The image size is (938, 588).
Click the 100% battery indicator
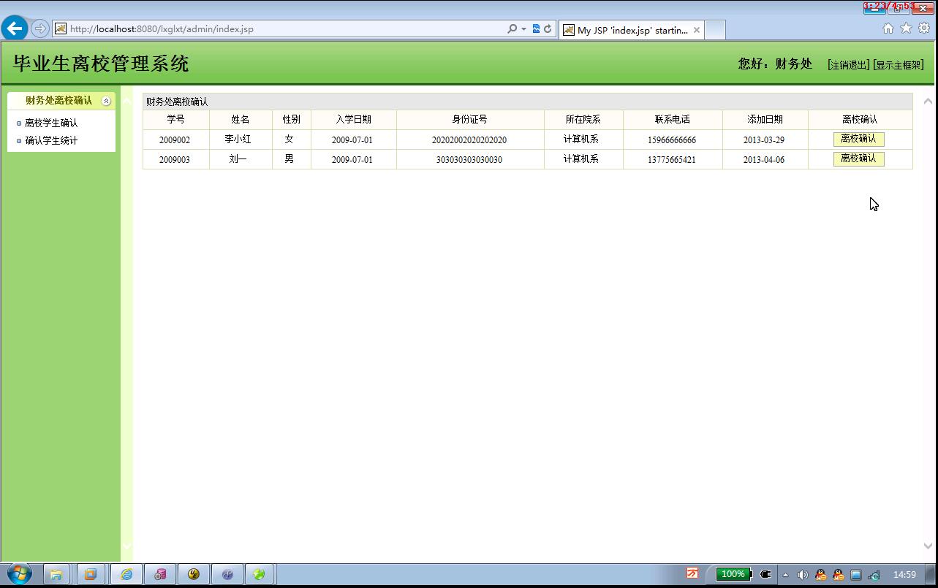(733, 574)
